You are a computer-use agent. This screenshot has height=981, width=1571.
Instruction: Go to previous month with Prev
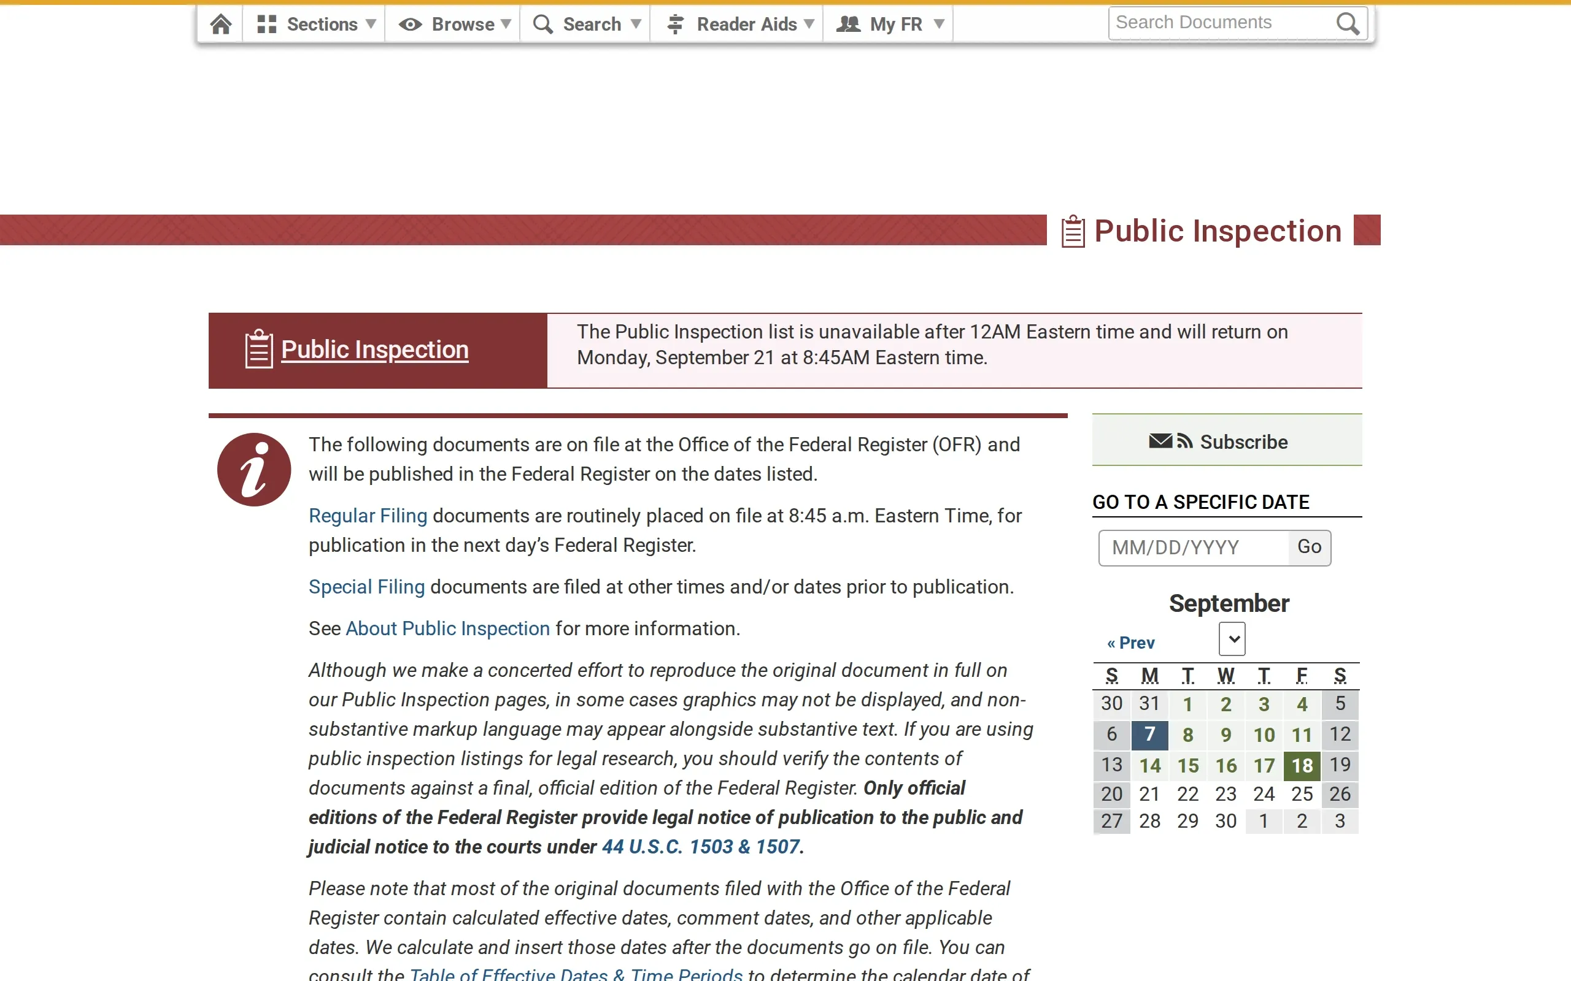point(1131,643)
